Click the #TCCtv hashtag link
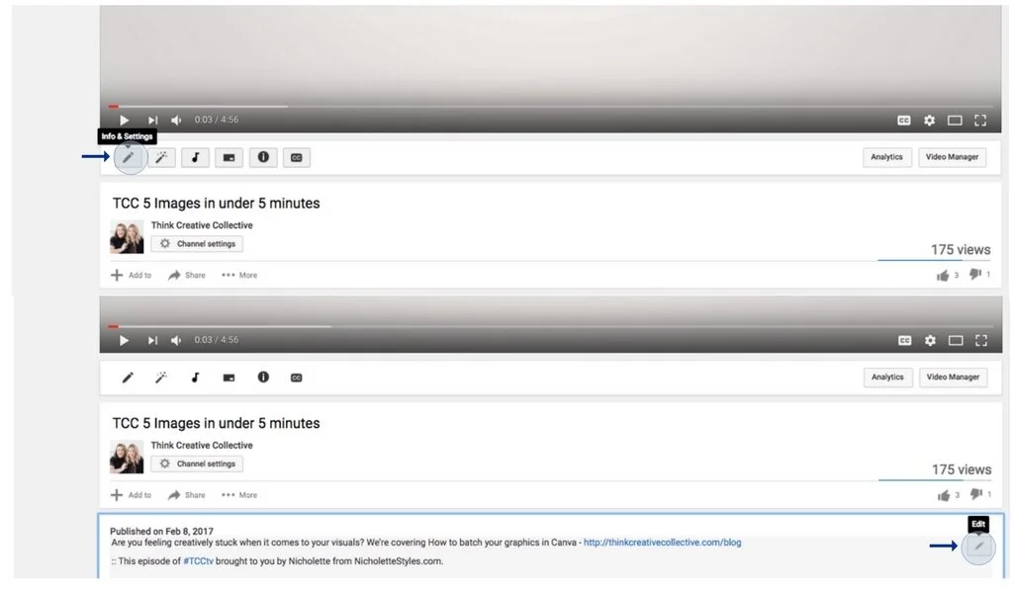 198,561
